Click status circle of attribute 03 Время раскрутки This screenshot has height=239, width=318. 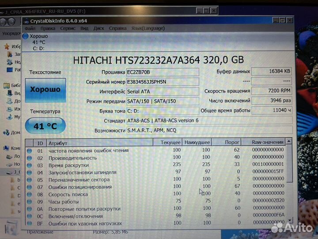click(x=30, y=166)
